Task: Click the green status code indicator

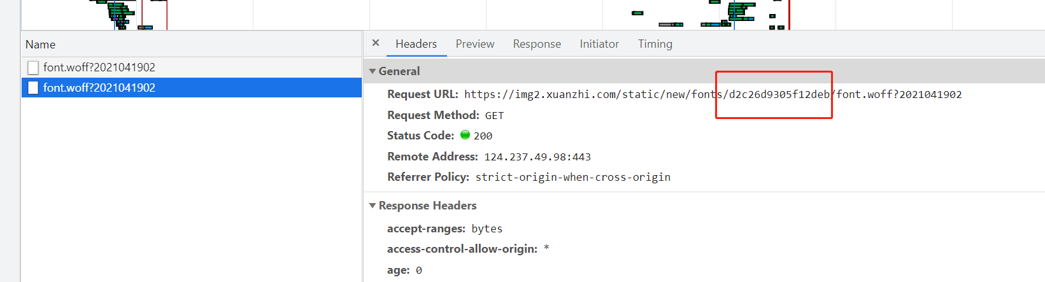Action: pos(465,135)
